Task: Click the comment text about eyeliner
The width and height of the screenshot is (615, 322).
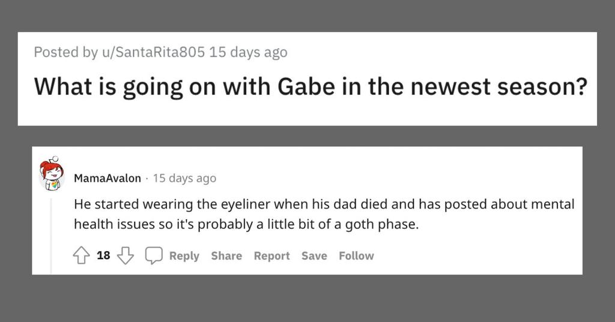Action: coord(323,204)
